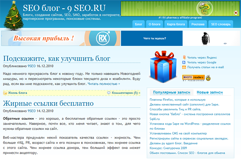This screenshot has width=241, height=159.
Task: Click Читать через Яндекс link
Action: (202, 58)
